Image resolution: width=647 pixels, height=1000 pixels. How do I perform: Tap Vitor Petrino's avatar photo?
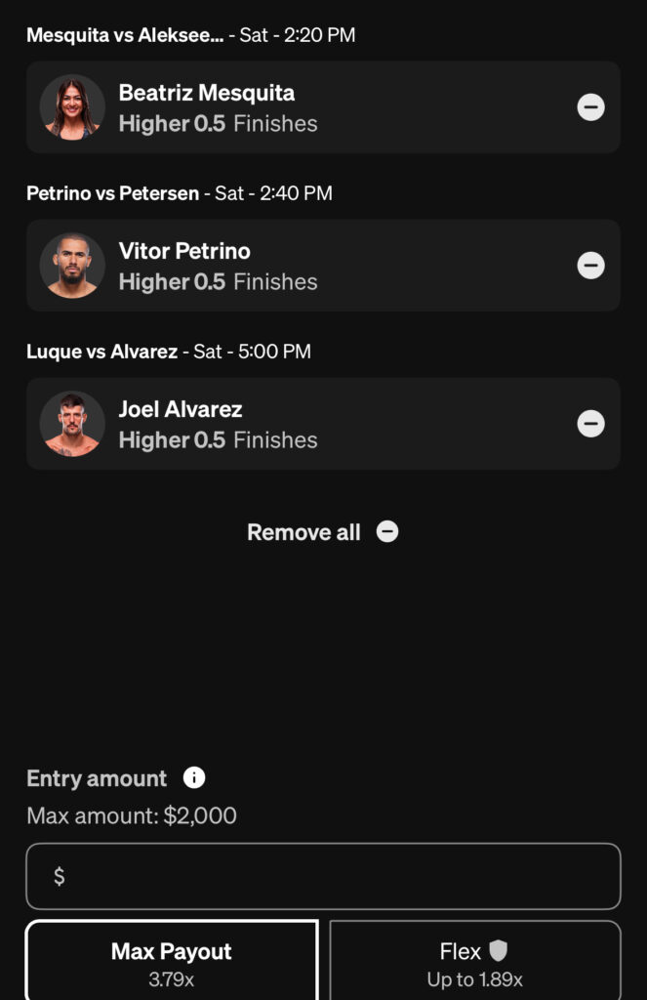pyautogui.click(x=72, y=266)
